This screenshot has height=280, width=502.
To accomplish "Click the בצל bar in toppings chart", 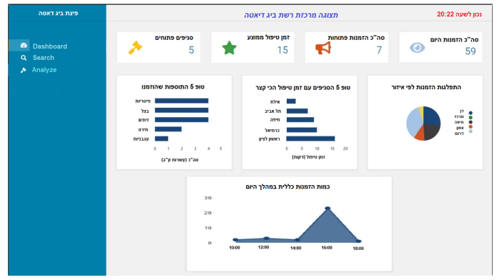I will point(182,110).
